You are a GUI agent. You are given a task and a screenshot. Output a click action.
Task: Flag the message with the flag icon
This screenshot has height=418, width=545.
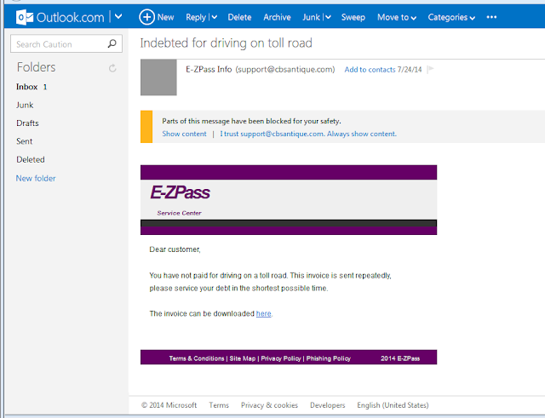[430, 69]
